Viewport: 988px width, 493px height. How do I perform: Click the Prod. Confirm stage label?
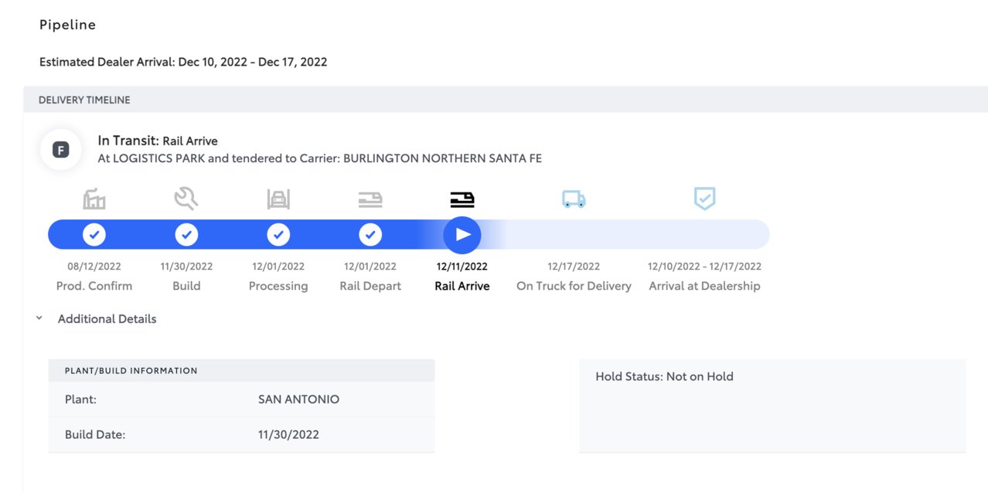94,286
